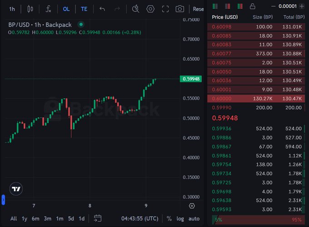Select the ask at 0.59990
Screen dimensions: 309x227
click(x=256, y=107)
